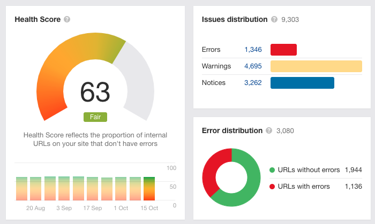Open the 4,695 warnings count link
This screenshot has height=224, width=375.
(253, 66)
